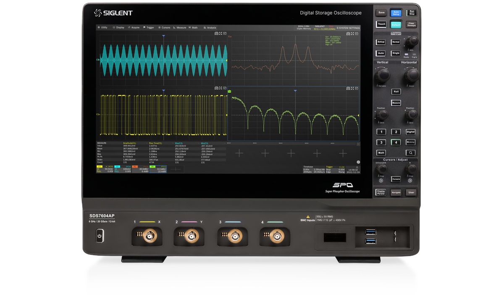Open the Display menu

[x=118, y=28]
